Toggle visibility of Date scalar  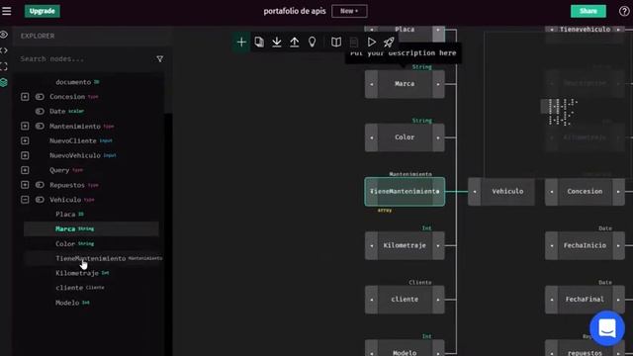40,111
